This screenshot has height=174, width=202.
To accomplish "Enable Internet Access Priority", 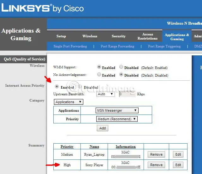I will (57, 86).
